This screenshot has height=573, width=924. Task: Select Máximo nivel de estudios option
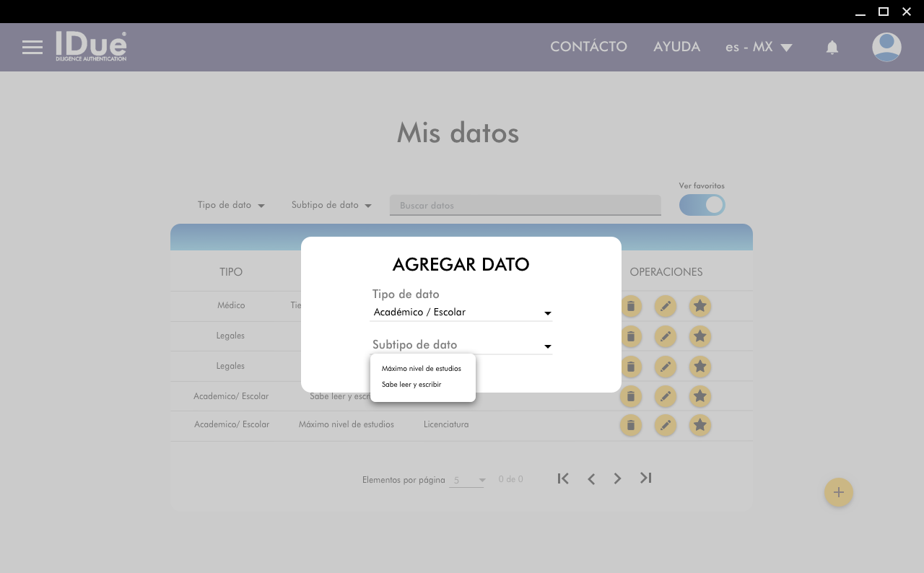[422, 369]
